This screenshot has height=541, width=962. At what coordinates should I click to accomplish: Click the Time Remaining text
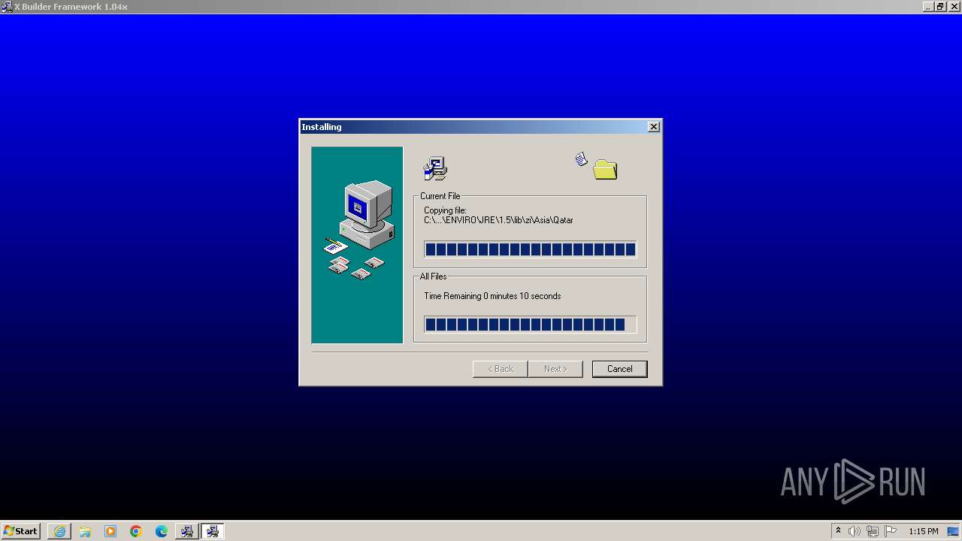pos(492,296)
